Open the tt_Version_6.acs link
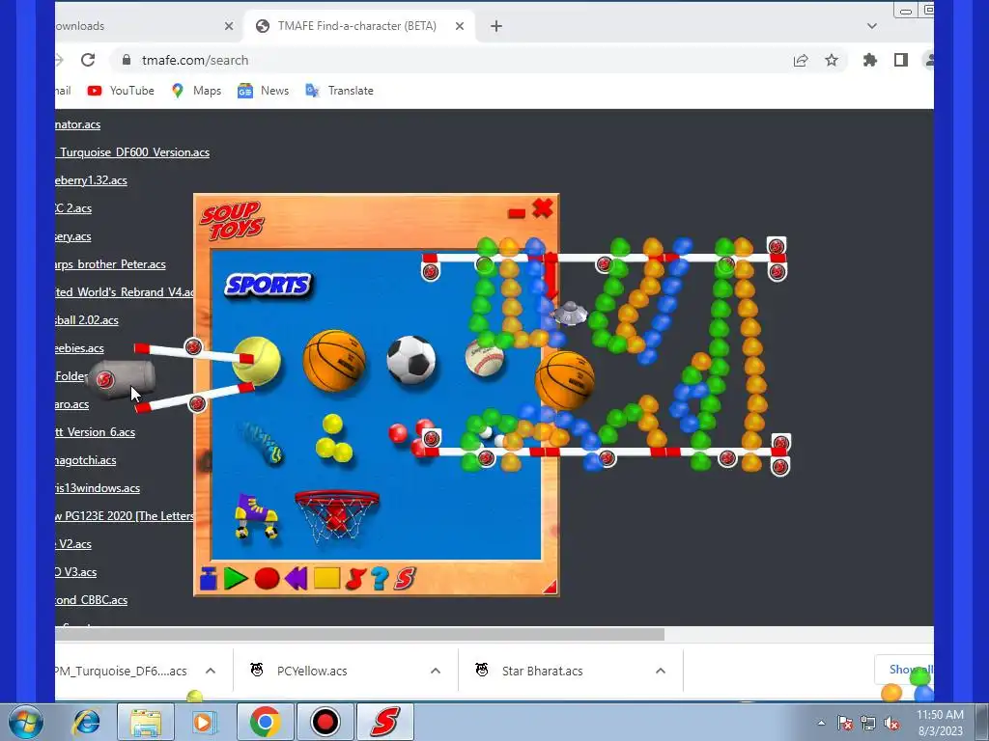 [96, 431]
